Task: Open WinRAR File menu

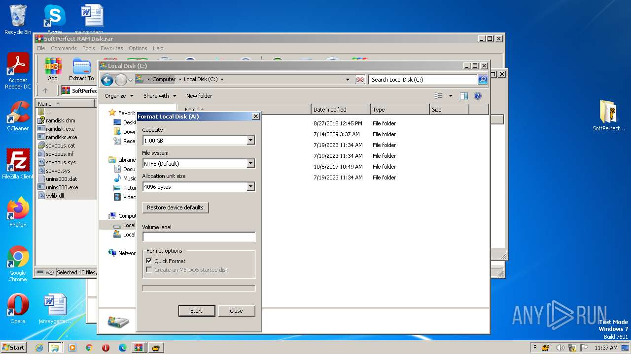Action: pos(41,48)
